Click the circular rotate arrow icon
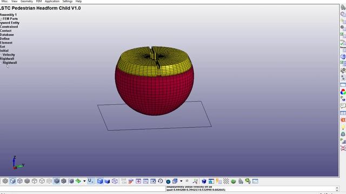 [x=161, y=181]
